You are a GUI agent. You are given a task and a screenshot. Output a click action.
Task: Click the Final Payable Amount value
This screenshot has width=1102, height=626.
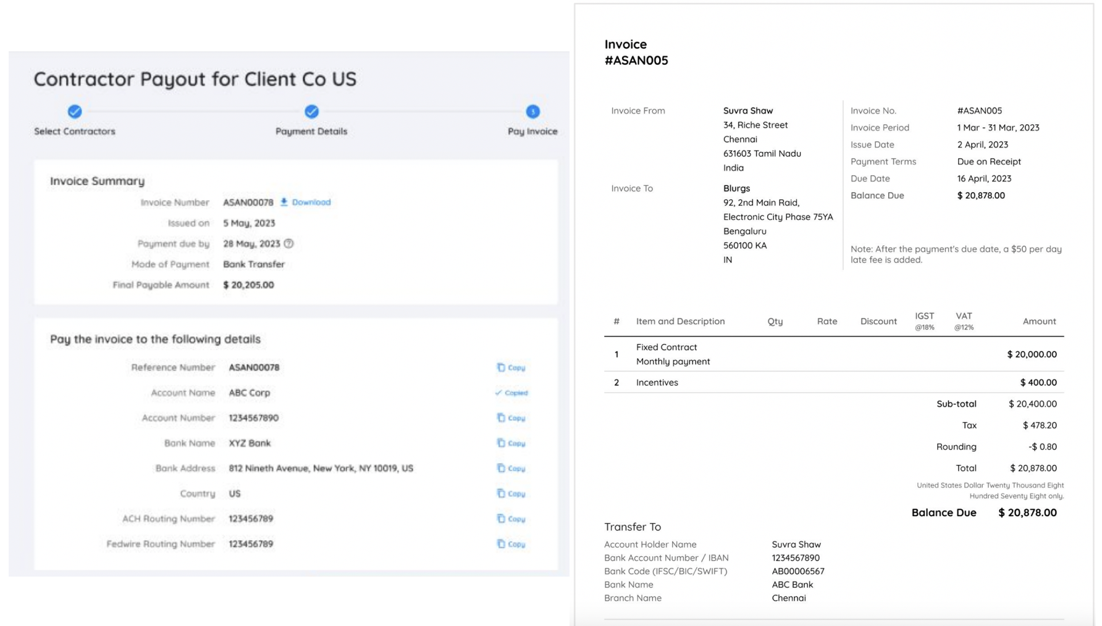tap(248, 285)
